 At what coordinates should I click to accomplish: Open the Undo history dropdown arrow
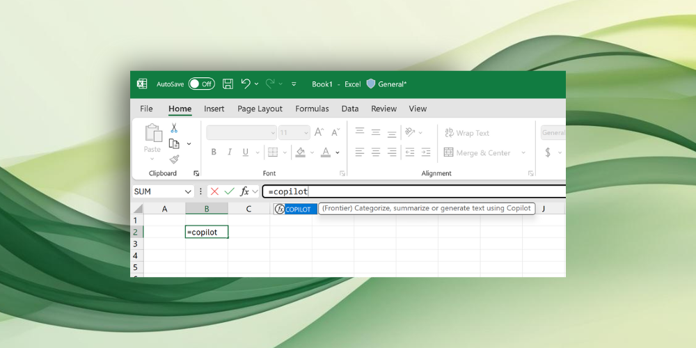[256, 84]
